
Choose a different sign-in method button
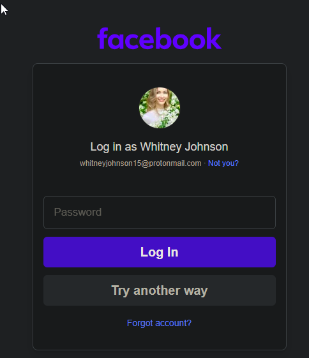point(160,290)
